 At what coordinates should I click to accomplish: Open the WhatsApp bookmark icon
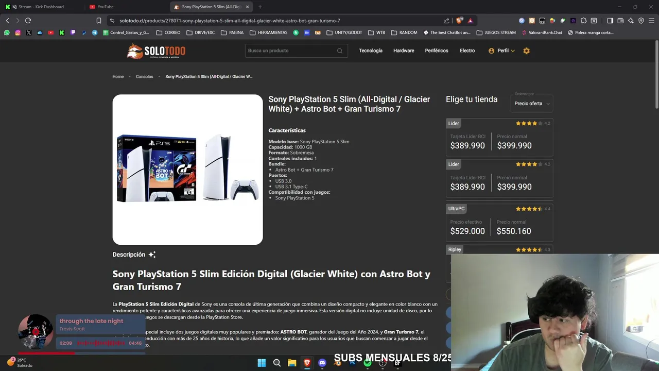click(7, 32)
